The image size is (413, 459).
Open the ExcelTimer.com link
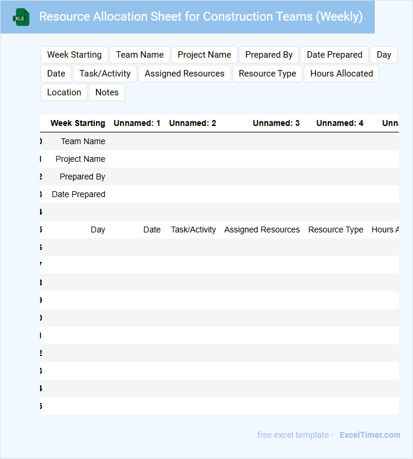[x=369, y=435]
